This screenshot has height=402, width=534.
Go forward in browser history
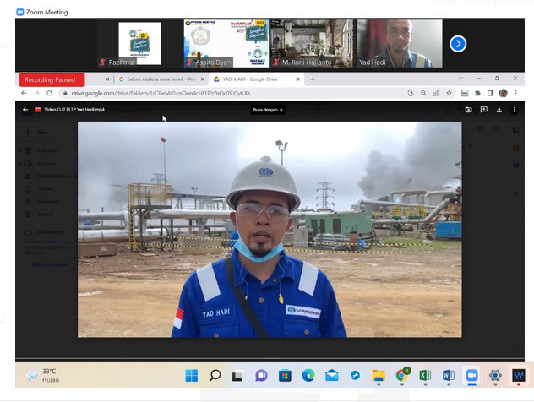point(36,93)
